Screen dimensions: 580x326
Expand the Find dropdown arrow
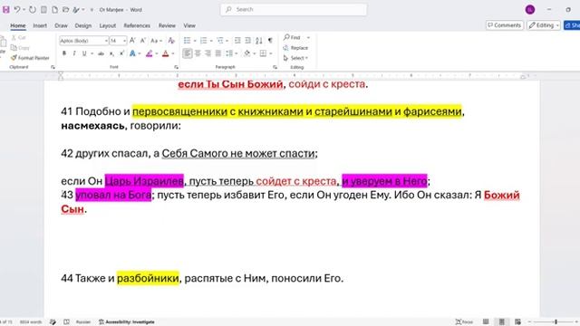pyautogui.click(x=308, y=37)
